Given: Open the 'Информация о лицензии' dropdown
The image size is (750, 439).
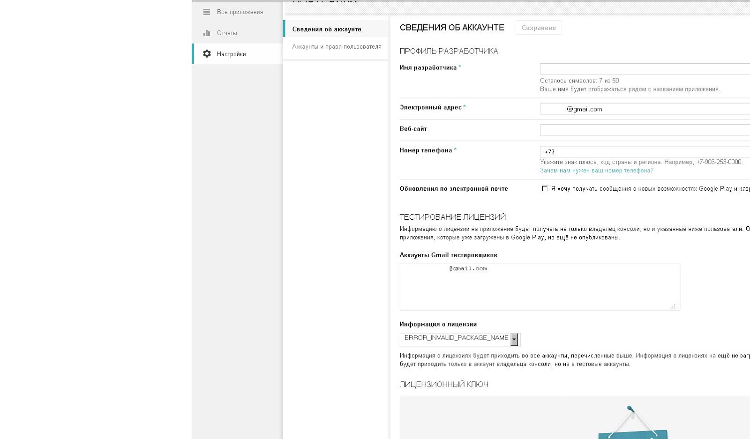Looking at the screenshot, I should coord(460,339).
